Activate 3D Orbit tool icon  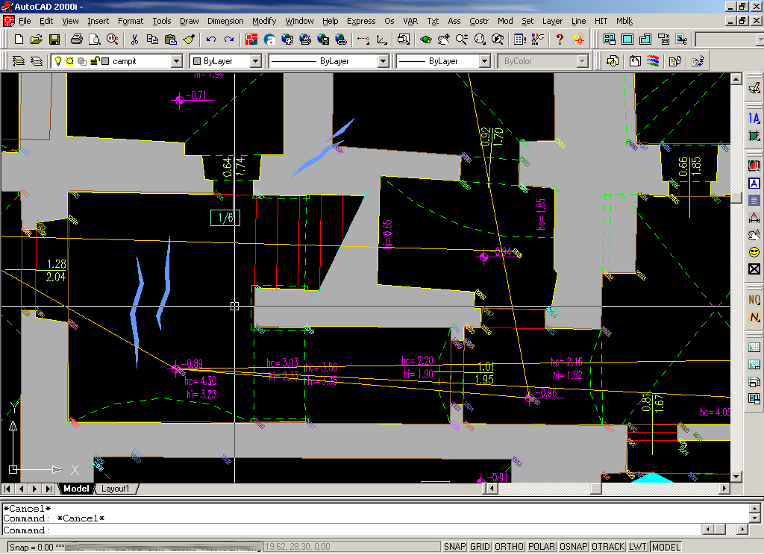click(425, 40)
